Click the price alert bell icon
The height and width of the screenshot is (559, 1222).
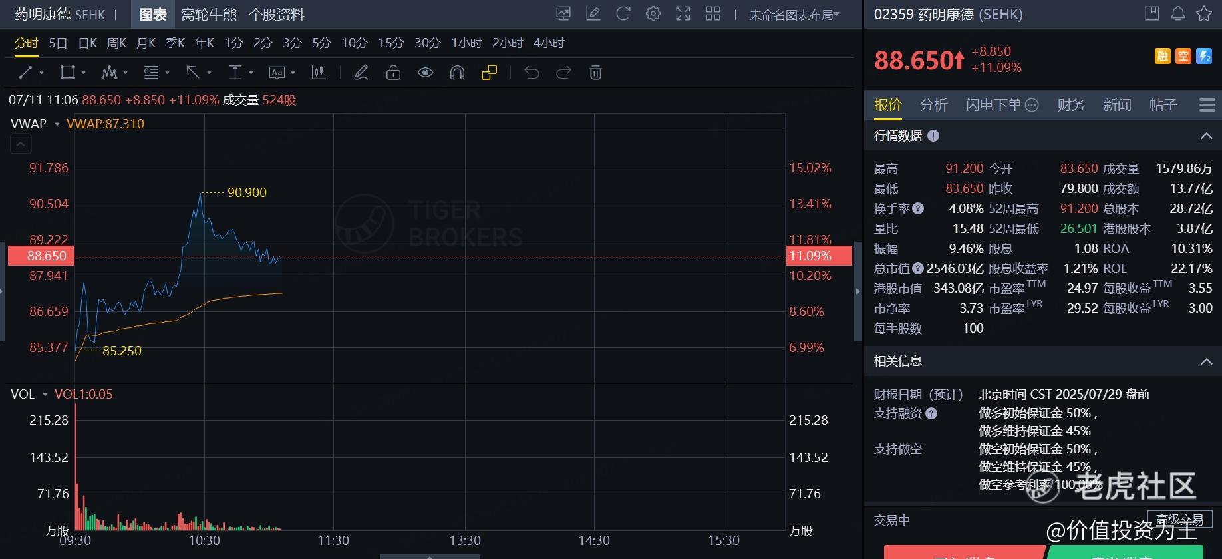(1178, 14)
